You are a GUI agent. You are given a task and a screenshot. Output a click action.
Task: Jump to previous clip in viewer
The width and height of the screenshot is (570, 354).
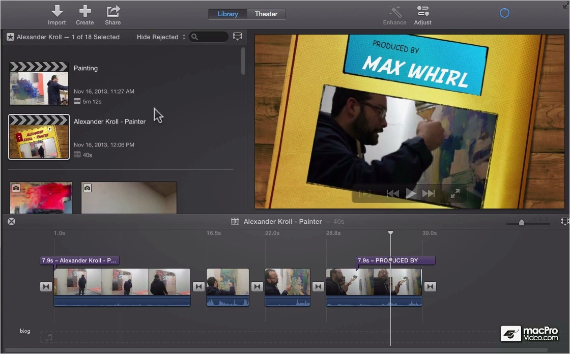pos(392,193)
